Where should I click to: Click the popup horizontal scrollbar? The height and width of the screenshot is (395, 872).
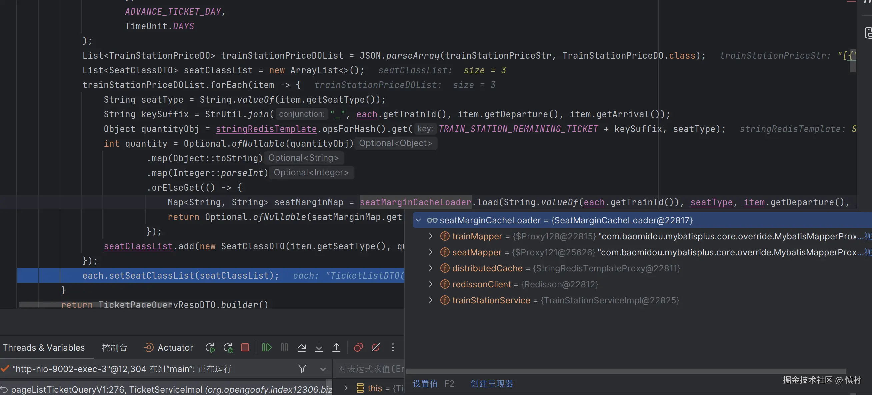coord(626,371)
